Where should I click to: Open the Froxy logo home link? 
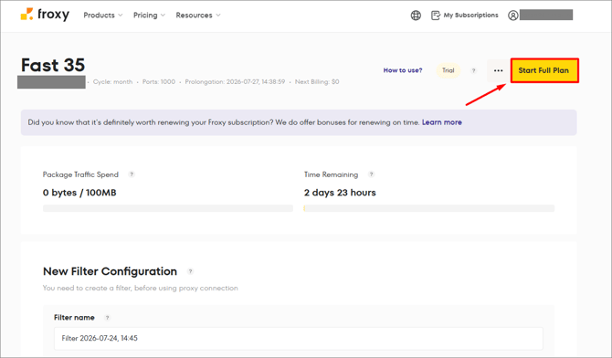(45, 15)
